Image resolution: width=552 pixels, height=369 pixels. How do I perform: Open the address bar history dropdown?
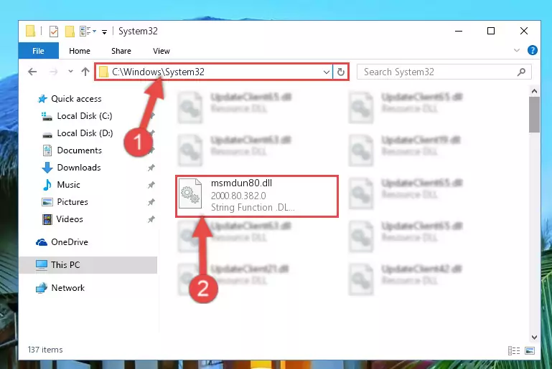(327, 72)
